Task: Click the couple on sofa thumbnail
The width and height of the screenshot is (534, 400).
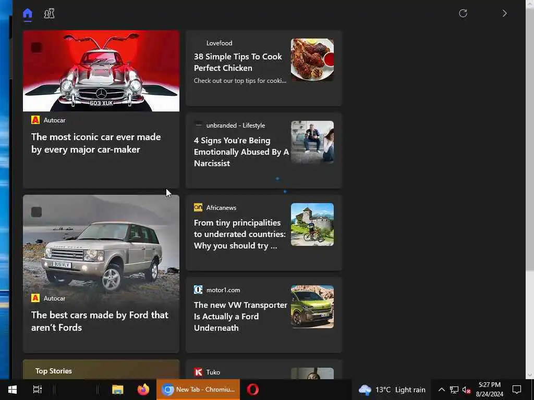Action: [312, 142]
